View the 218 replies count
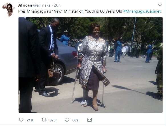Viewport: 166px width, 126px height. (x=30, y=120)
